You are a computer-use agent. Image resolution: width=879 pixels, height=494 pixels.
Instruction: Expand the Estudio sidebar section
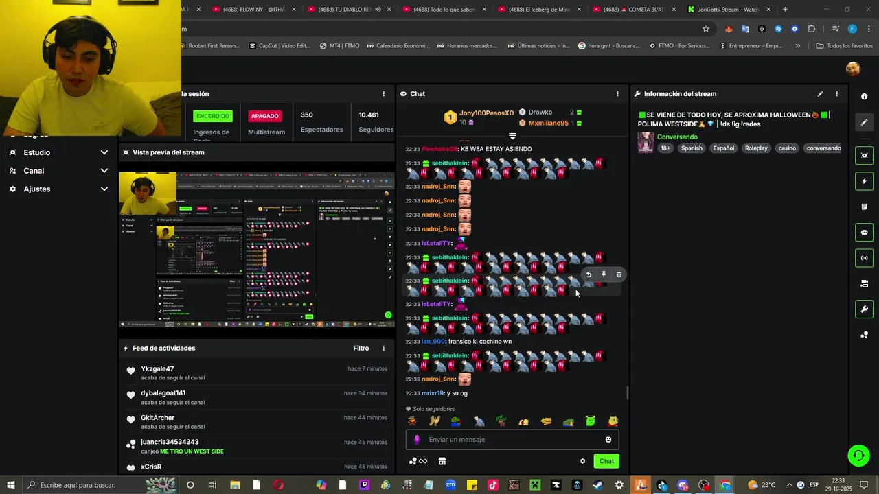(x=59, y=152)
